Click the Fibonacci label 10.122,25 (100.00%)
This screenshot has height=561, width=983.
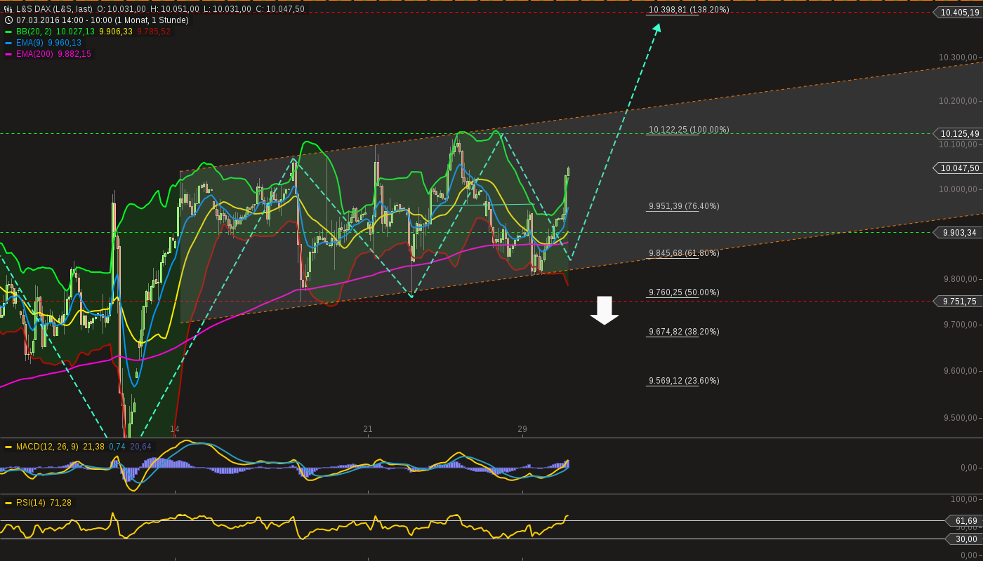689,130
